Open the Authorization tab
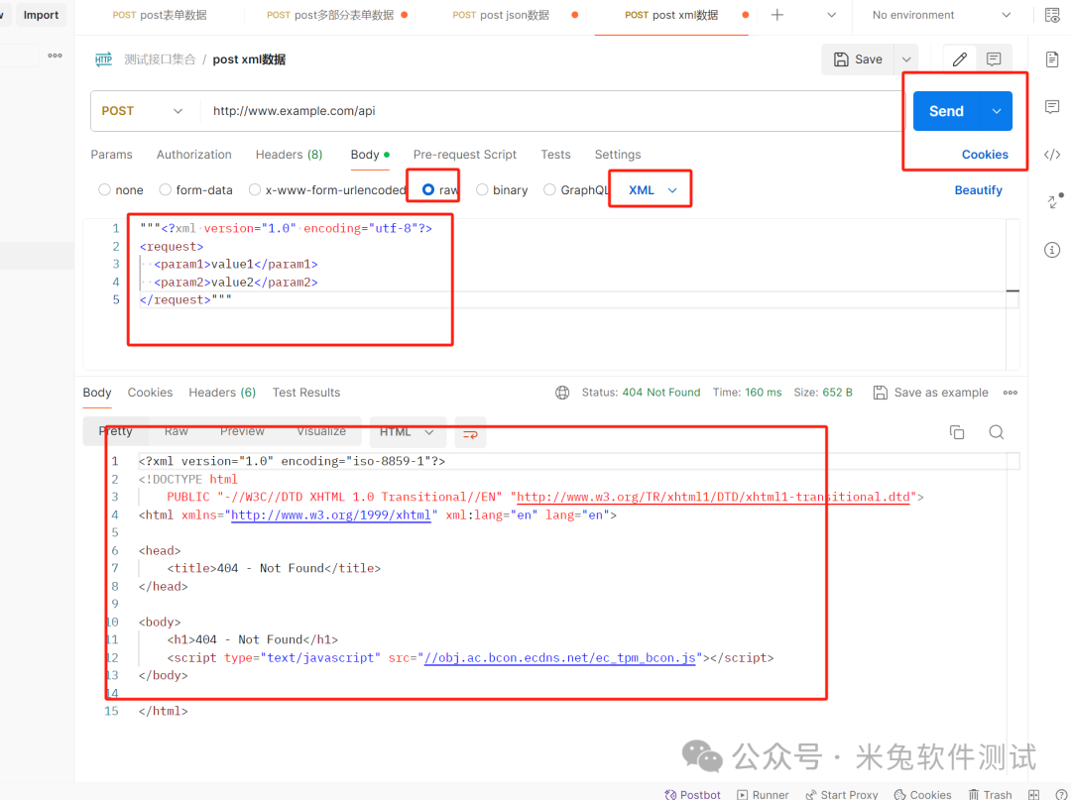 point(194,155)
